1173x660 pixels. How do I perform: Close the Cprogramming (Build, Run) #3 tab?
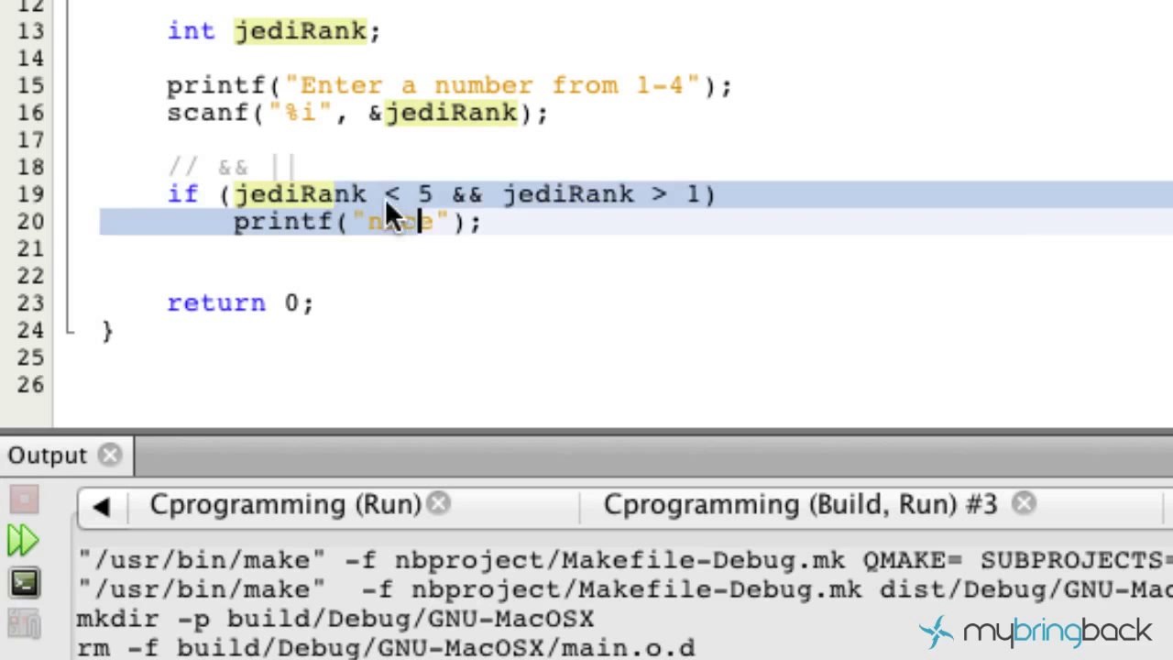click(x=1024, y=503)
